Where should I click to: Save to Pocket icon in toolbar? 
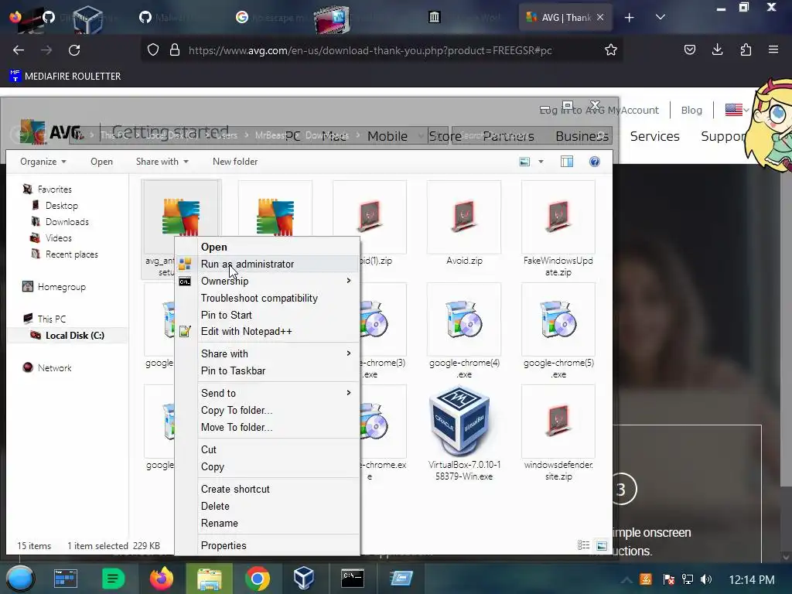pyautogui.click(x=689, y=49)
